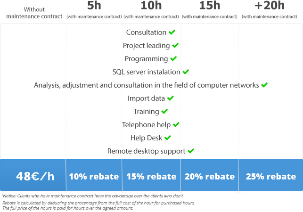Screen dimensions: 303x212
Task: Click the 15% rebate block
Action: (x=151, y=175)
